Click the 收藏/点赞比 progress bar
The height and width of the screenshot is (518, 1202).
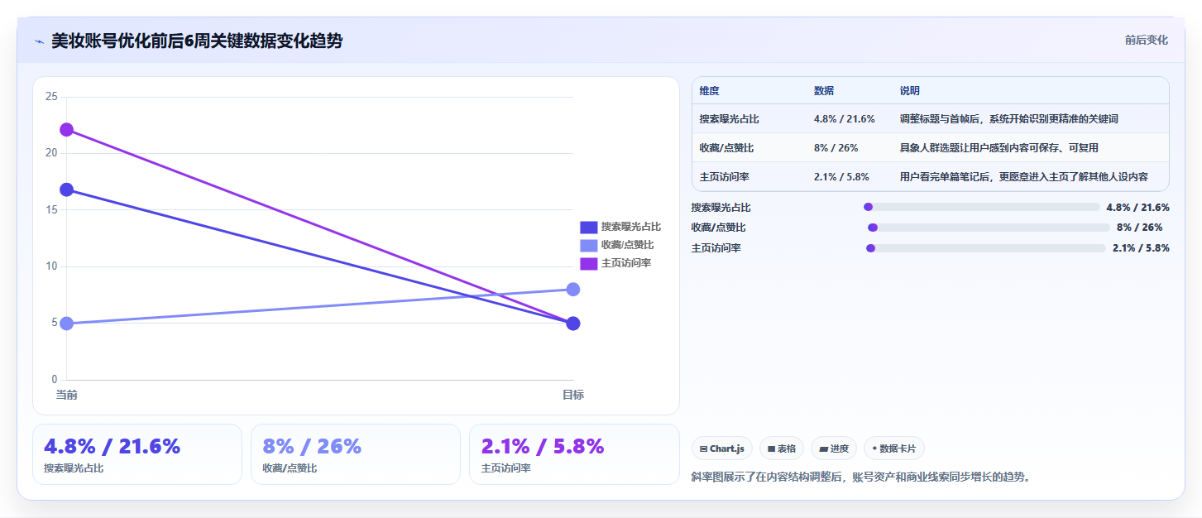point(989,228)
